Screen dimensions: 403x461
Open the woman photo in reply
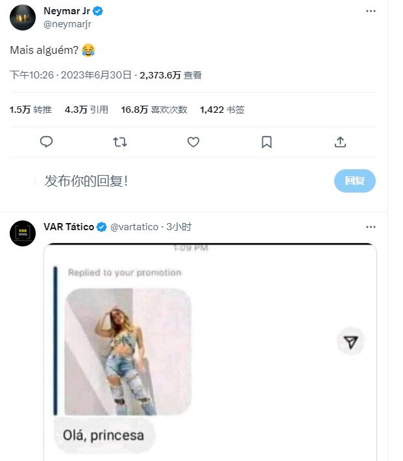point(128,351)
